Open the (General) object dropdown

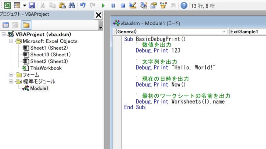pos(171,31)
